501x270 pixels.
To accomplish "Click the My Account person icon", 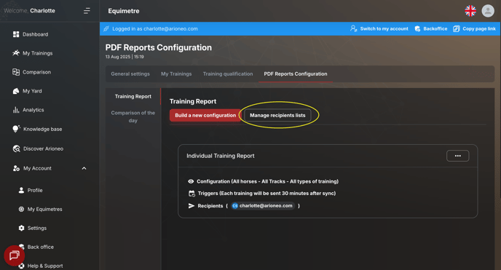I will coord(16,168).
